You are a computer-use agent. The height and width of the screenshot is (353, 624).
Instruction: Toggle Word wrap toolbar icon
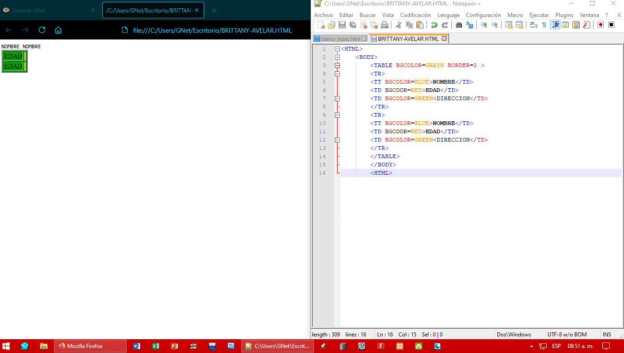pos(533,25)
